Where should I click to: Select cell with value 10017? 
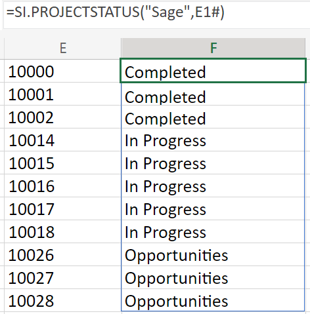(62, 208)
